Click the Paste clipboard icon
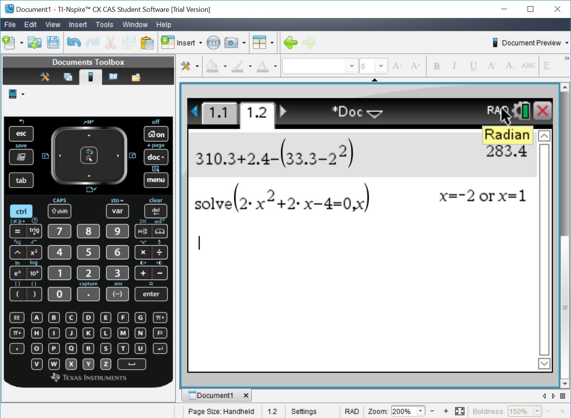Screen dimensions: 571x418 147,43
